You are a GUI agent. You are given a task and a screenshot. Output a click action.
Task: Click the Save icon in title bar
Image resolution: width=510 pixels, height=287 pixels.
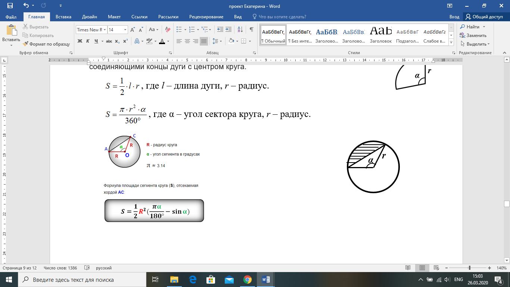click(x=10, y=6)
